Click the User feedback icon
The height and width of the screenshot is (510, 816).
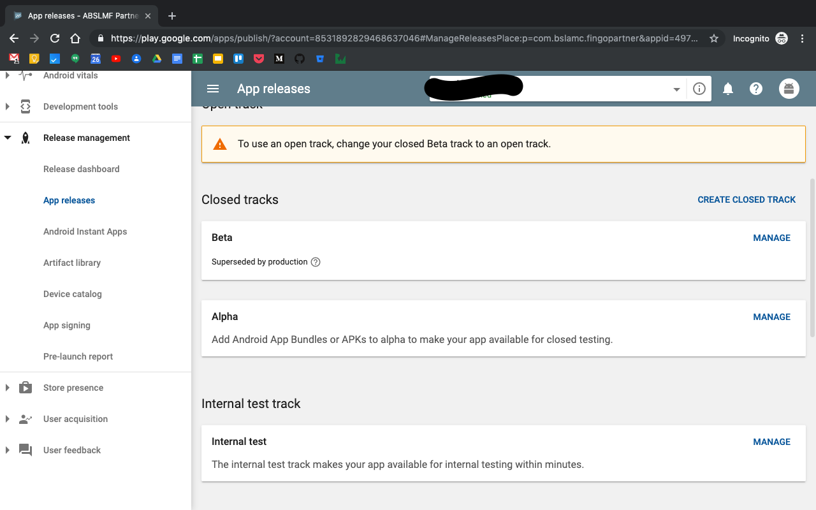coord(25,450)
